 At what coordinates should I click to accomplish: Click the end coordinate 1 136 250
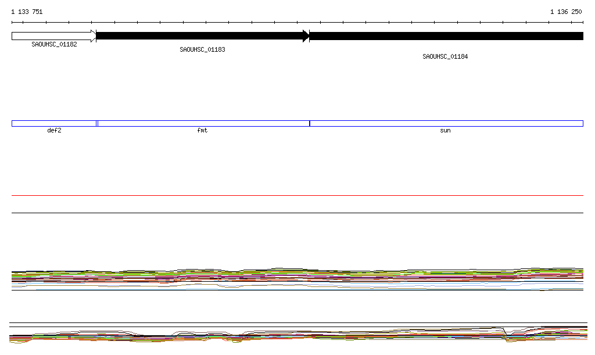566,12
